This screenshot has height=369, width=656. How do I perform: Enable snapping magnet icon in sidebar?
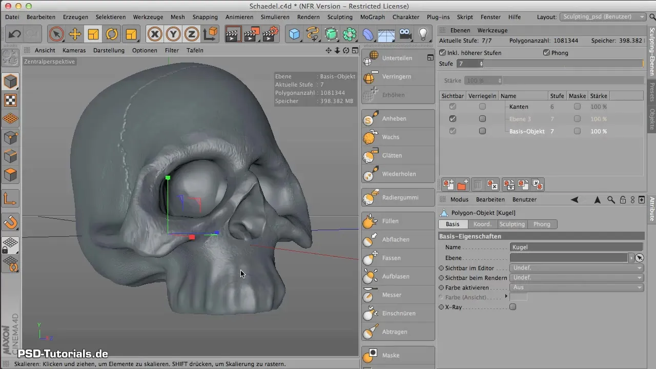click(x=11, y=222)
